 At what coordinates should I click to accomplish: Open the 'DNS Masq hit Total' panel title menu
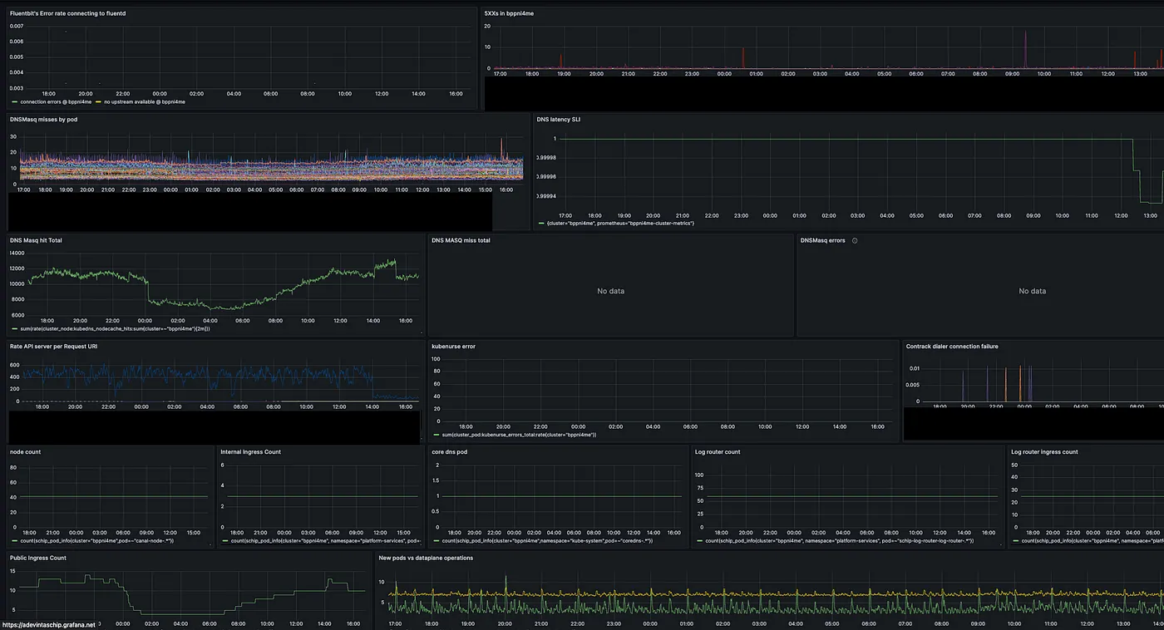36,240
